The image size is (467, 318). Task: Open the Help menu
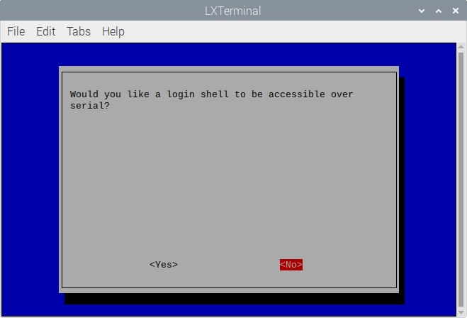click(113, 31)
